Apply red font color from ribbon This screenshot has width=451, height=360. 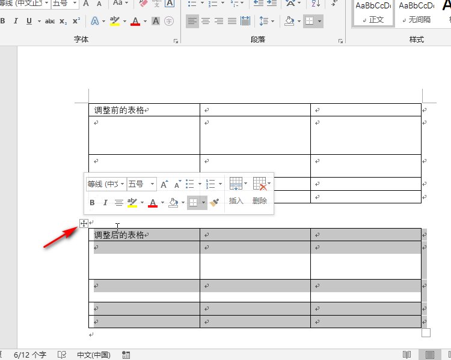[x=135, y=21]
